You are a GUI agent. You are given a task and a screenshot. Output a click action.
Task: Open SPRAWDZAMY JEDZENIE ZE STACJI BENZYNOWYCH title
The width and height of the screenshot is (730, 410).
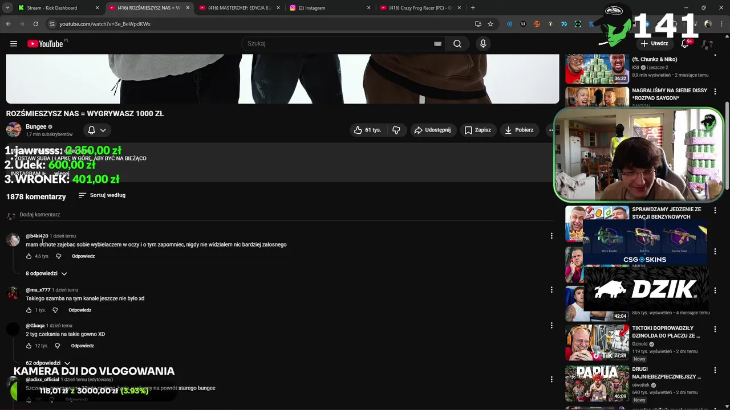pos(666,213)
